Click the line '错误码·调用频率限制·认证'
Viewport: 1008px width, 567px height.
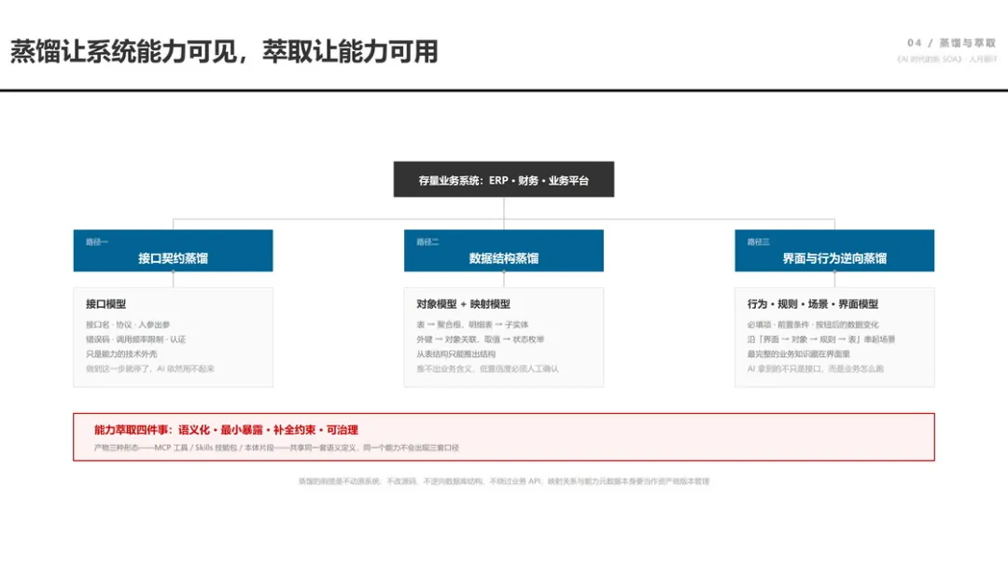click(135, 339)
